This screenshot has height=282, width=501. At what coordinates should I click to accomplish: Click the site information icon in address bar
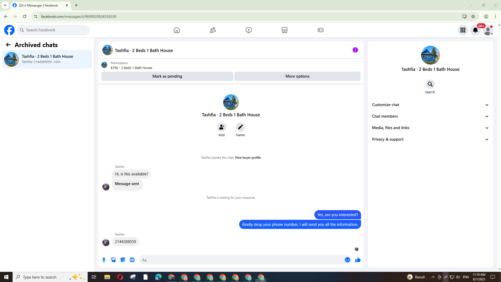click(x=36, y=16)
